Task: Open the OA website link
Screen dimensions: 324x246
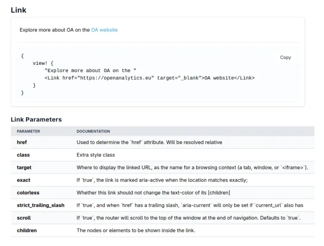Action: point(104,30)
